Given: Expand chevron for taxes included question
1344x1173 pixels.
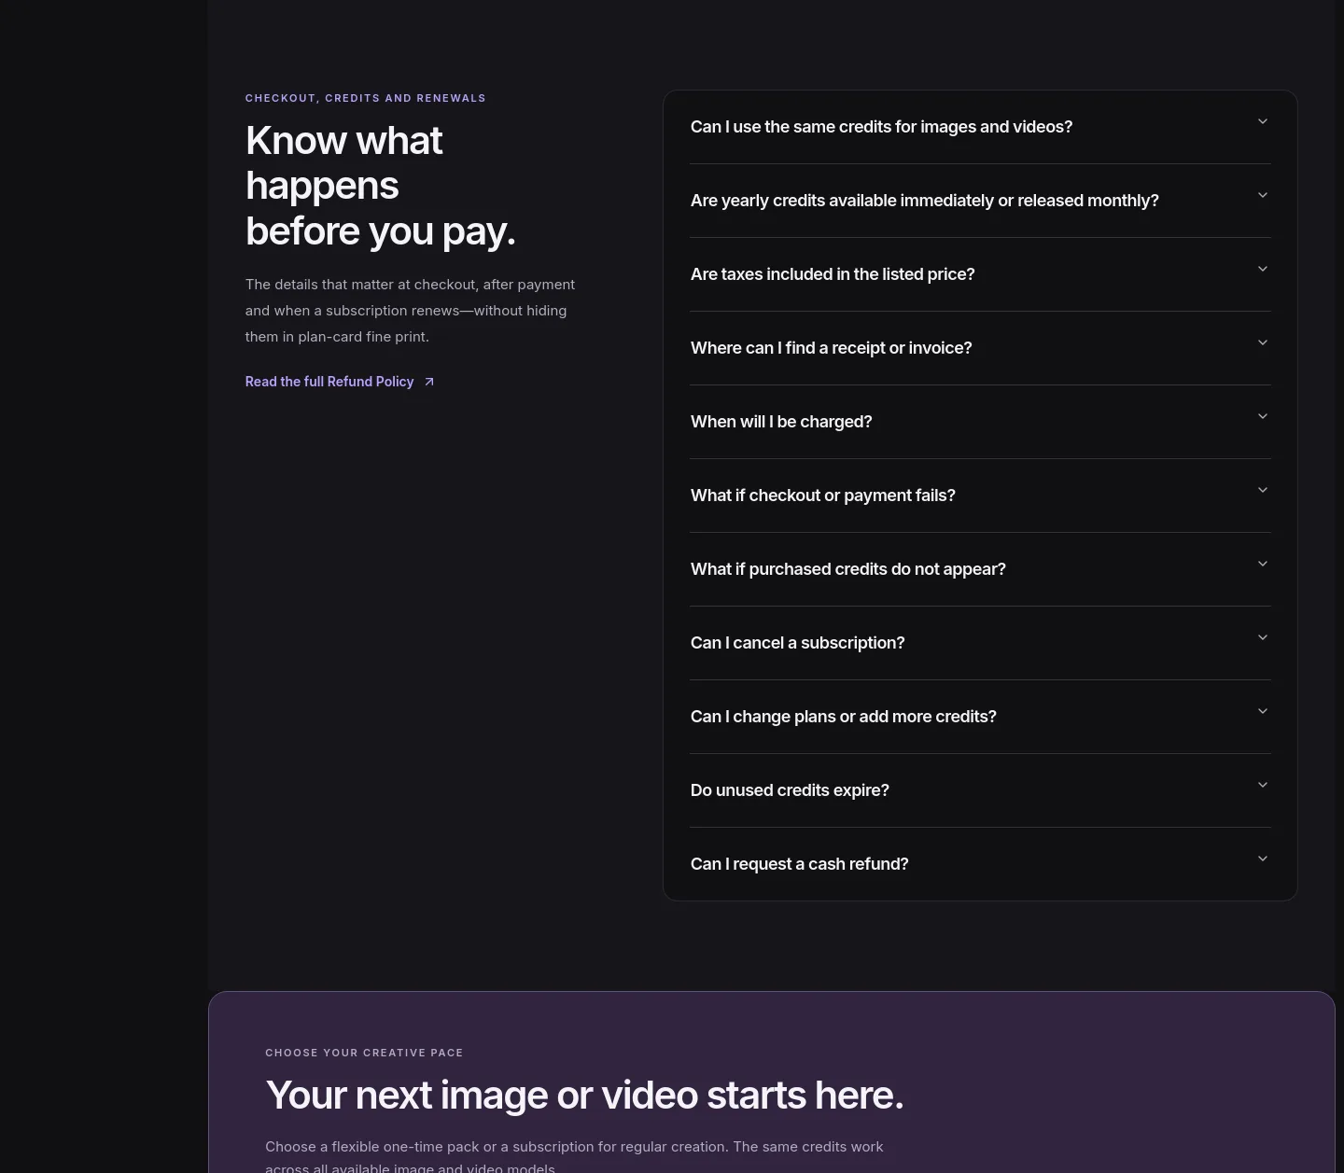Looking at the screenshot, I should pyautogui.click(x=1262, y=269).
